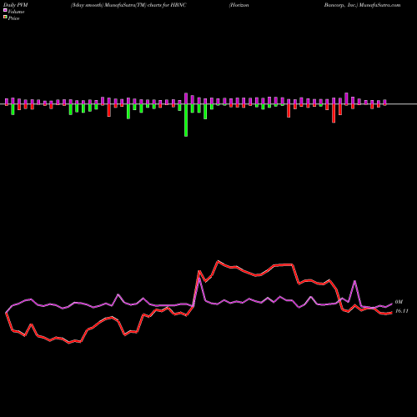The height and width of the screenshot is (417, 417).
Task: Click the 'Daily PVM' chart title
Action: click(16, 5)
